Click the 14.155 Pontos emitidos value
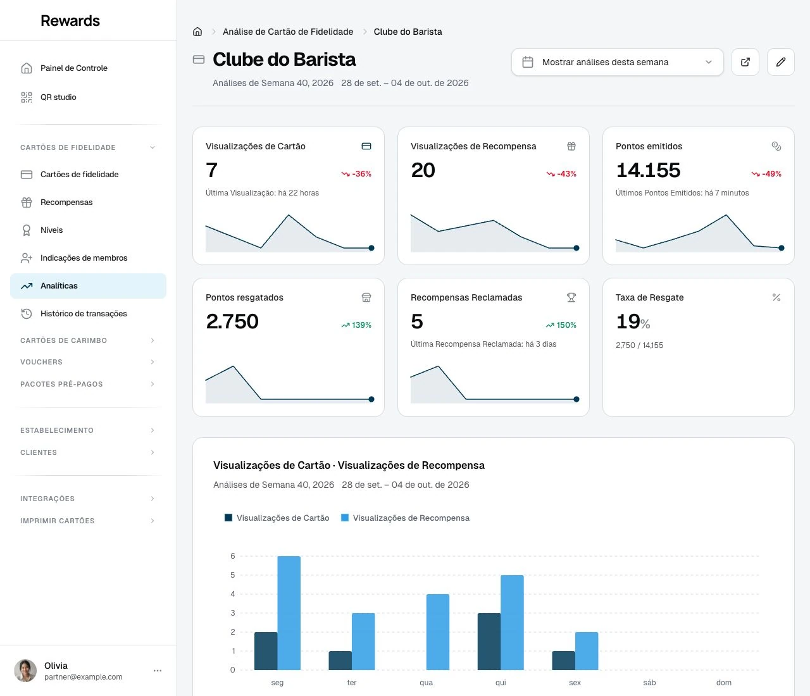This screenshot has height=696, width=810. click(x=648, y=170)
